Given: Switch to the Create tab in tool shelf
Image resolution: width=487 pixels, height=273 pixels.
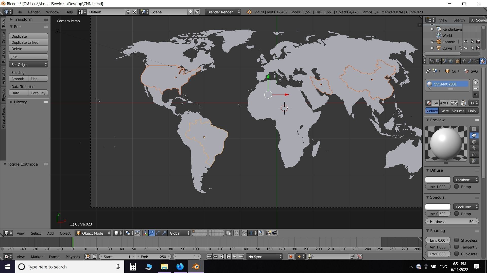Looking at the screenshot, I should pyautogui.click(x=3, y=37).
